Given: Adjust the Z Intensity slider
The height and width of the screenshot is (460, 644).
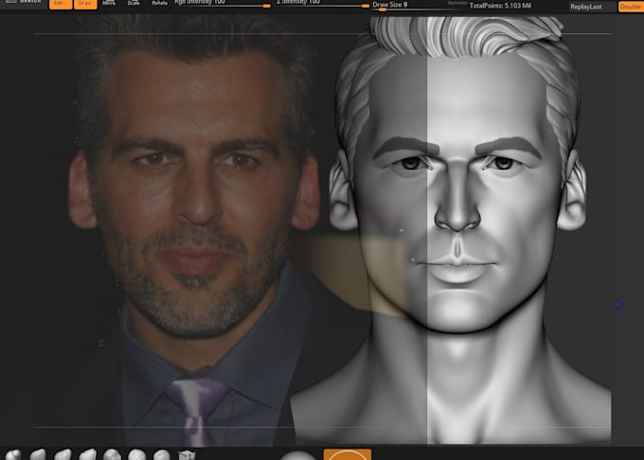Looking at the screenshot, I should click(x=322, y=4).
